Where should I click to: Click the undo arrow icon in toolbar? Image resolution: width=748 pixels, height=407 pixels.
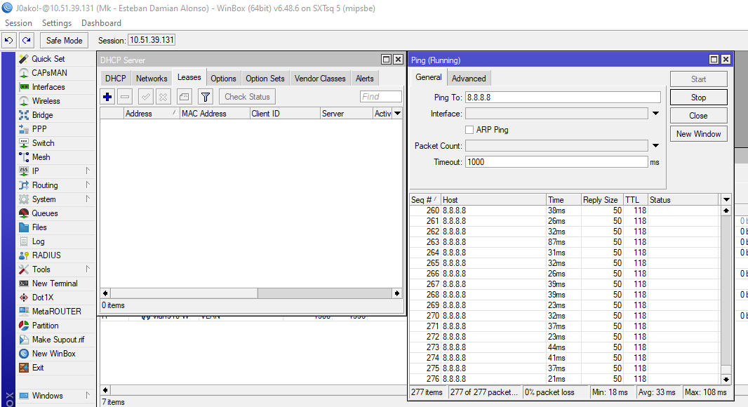[9, 41]
